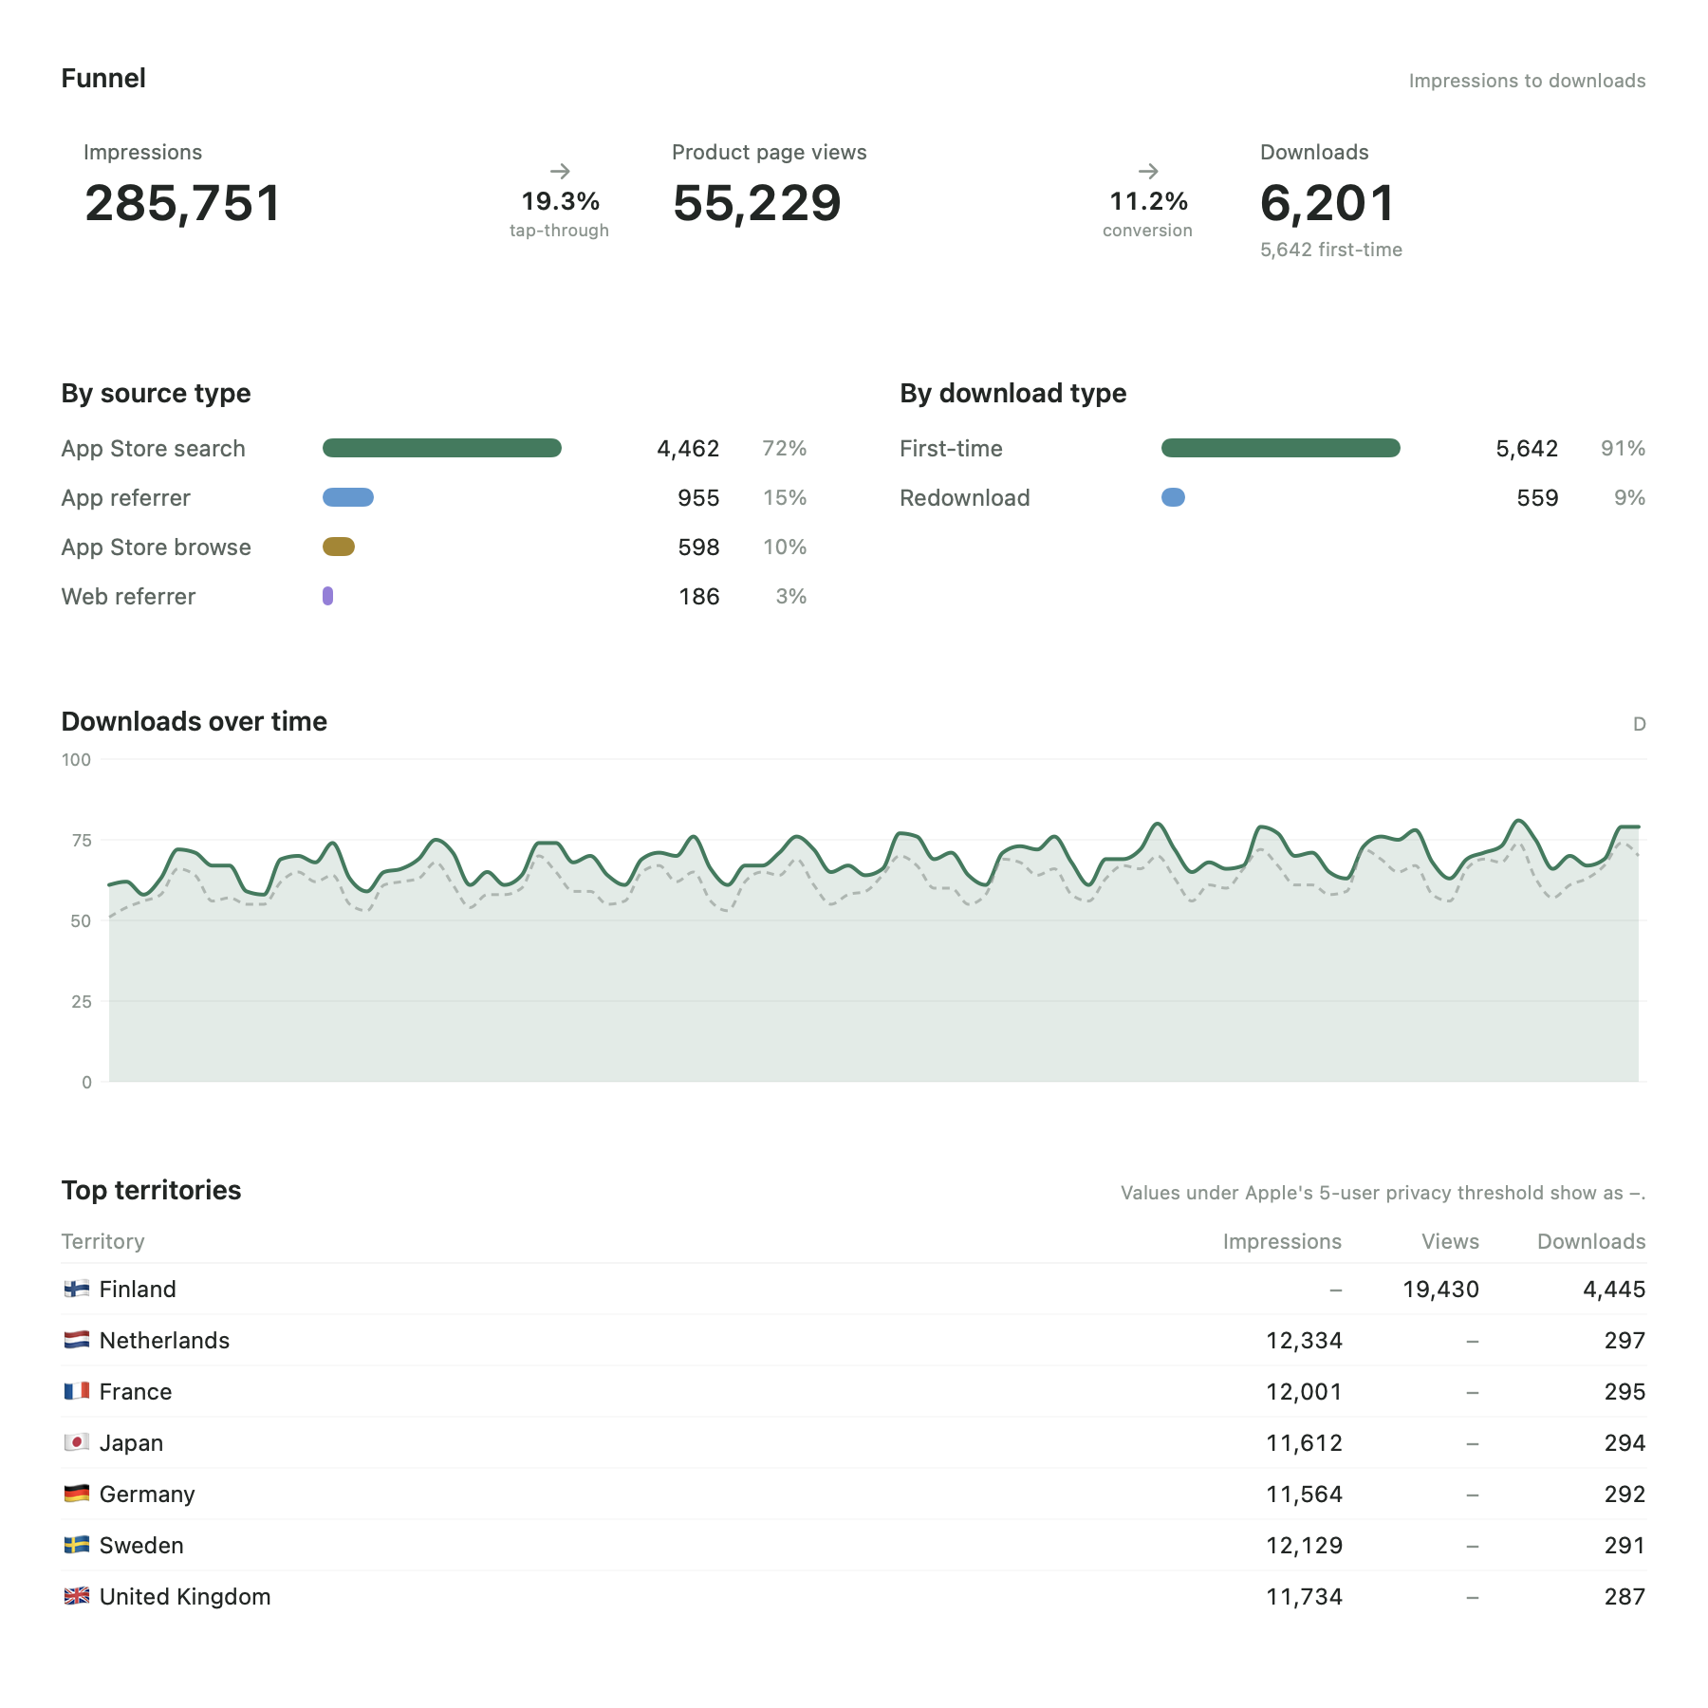Click Netherlands' 12,334 impressions value
This screenshot has width=1708, height=1708.
1304,1340
